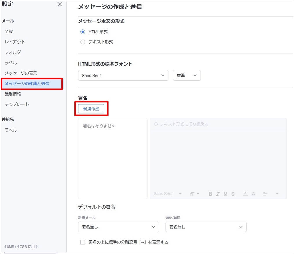
Task: Go to メッセージの表示 settings
Action: point(21,73)
